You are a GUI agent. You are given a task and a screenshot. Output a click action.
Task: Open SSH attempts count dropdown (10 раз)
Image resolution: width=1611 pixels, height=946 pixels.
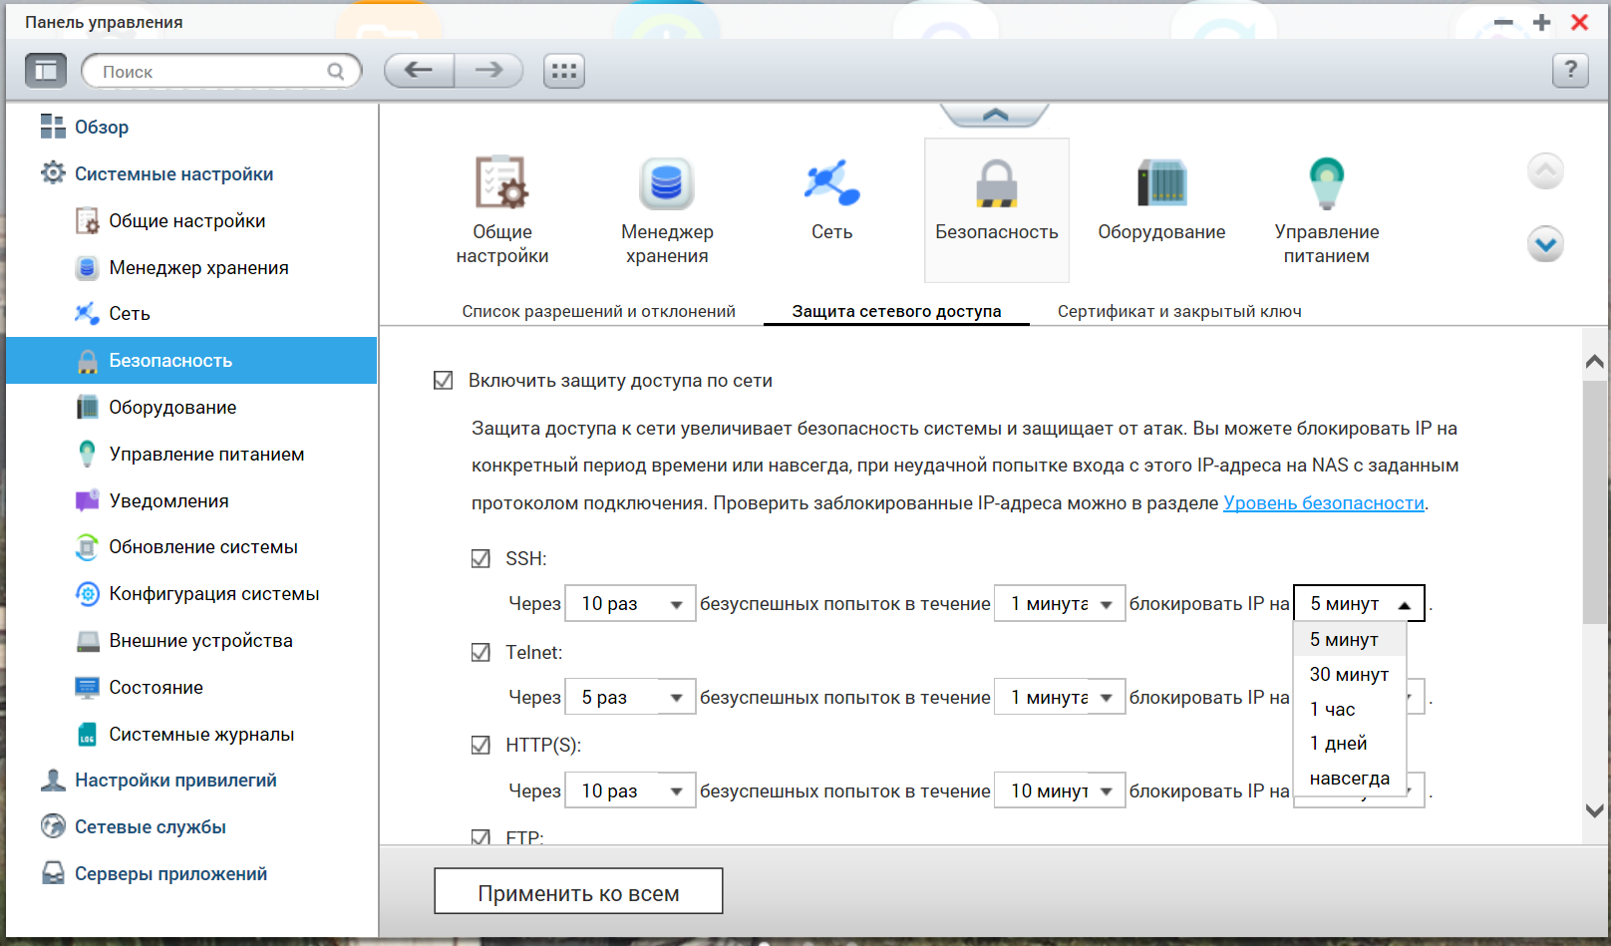pos(630,603)
